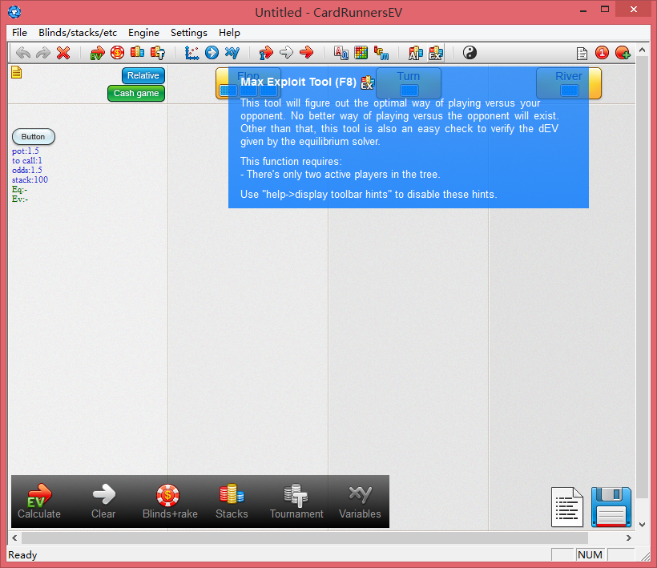This screenshot has height=568, width=657.
Task: Click the large blue floppy disk save icon
Action: (611, 507)
